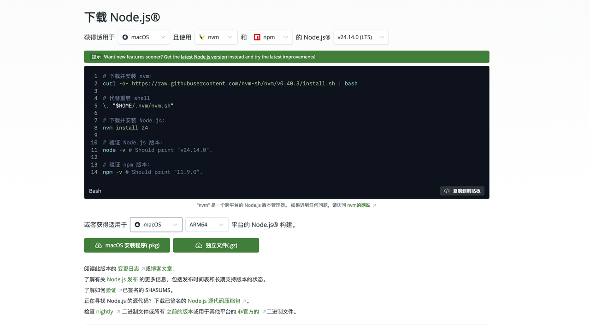
Task: Open the Node.js version dropdown showing v24.14.0 (LTS)
Action: click(361, 37)
